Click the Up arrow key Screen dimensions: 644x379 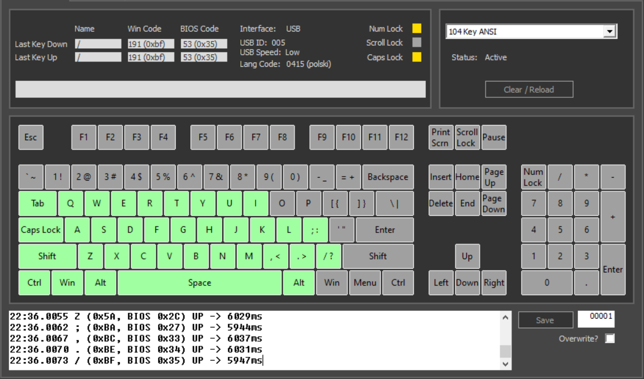coord(467,256)
